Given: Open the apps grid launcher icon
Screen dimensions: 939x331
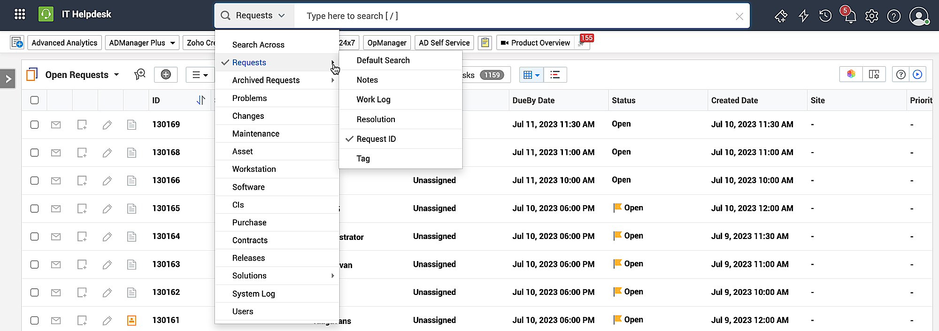Looking at the screenshot, I should (x=20, y=15).
